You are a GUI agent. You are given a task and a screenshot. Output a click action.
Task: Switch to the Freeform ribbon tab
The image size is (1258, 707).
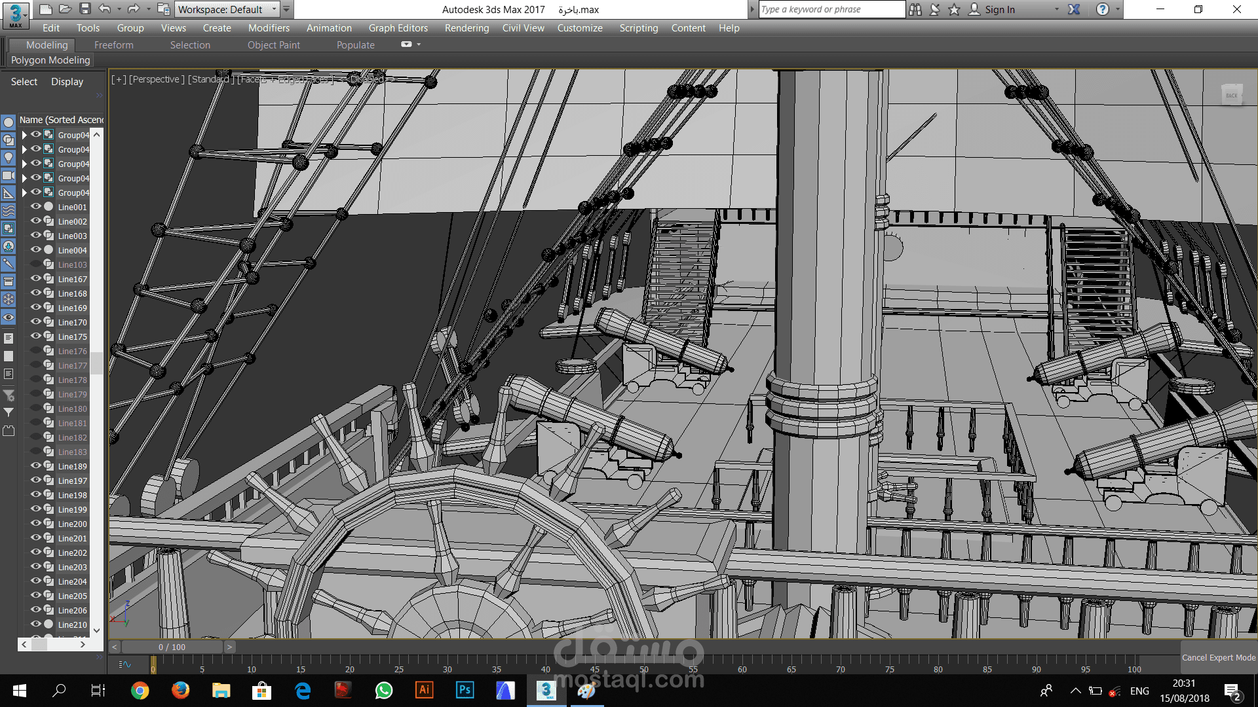point(113,45)
